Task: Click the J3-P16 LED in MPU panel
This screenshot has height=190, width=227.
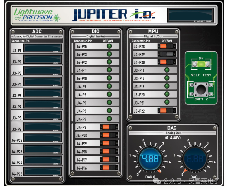Action: 166,70
